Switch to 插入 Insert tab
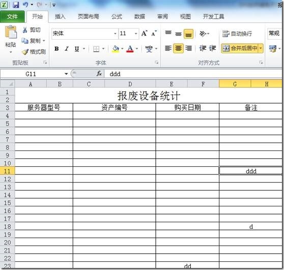 click(60, 17)
